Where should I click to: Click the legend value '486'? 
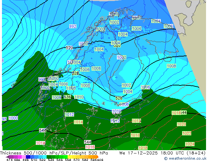click(x=17, y=160)
